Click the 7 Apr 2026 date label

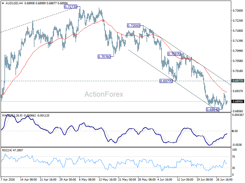coord(8,179)
